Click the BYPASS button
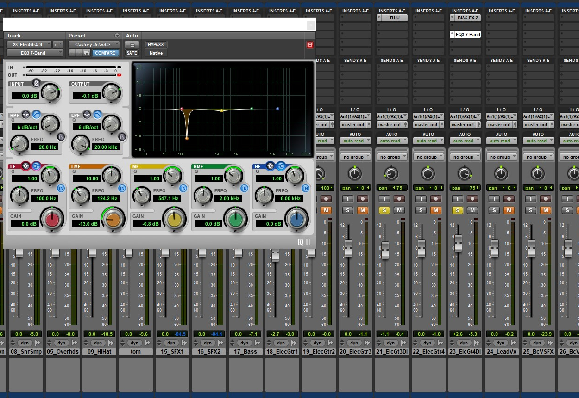The width and height of the screenshot is (579, 398). pos(156,44)
